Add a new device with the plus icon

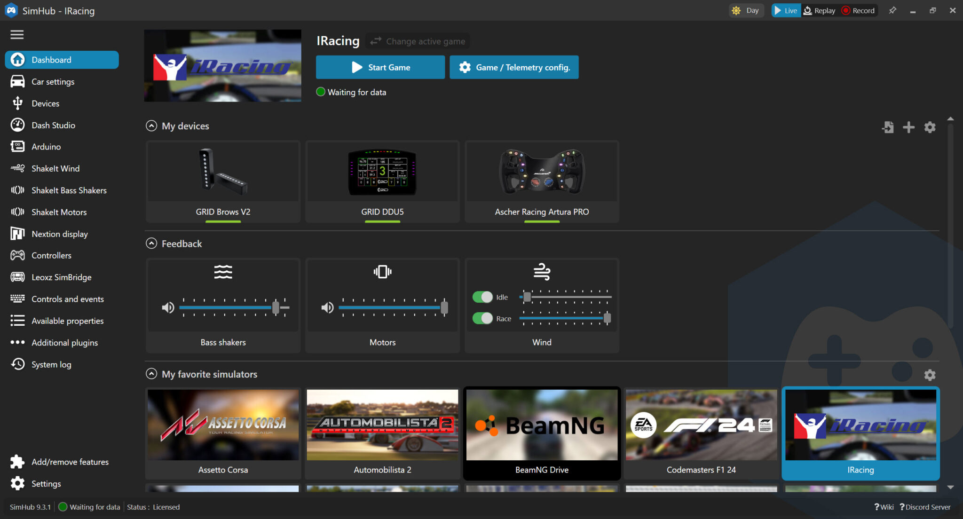tap(908, 127)
